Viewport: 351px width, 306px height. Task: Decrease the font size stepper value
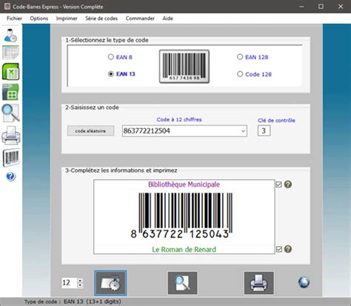click(x=80, y=285)
